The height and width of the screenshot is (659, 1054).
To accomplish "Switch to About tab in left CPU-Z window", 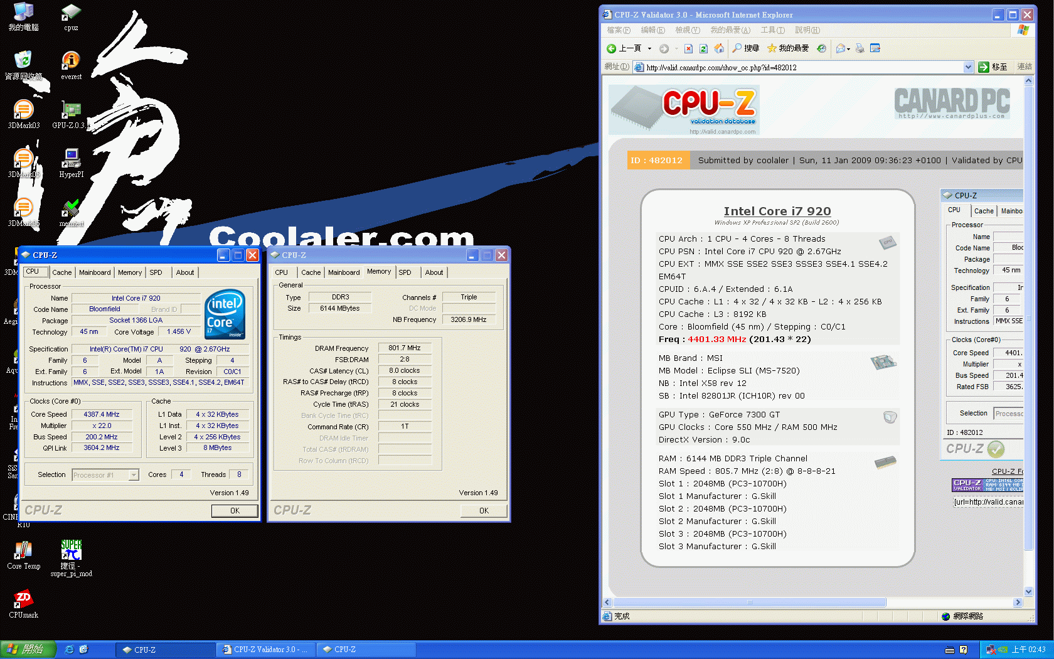I will (185, 272).
